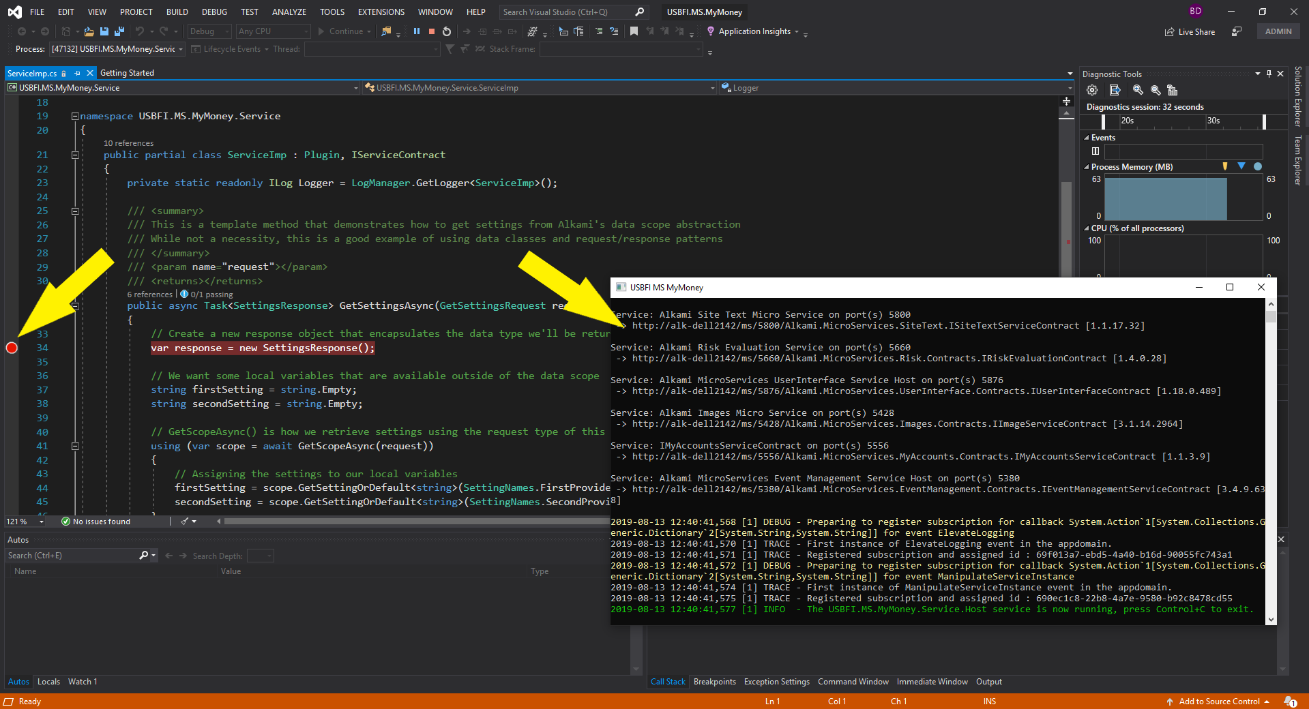The width and height of the screenshot is (1309, 709).
Task: Pause debugging with Break All button
Action: coord(417,31)
